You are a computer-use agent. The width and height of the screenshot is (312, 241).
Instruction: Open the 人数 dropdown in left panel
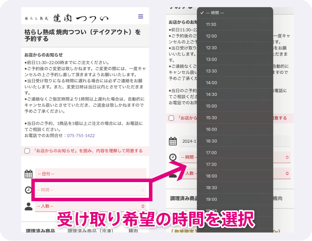[91, 206]
